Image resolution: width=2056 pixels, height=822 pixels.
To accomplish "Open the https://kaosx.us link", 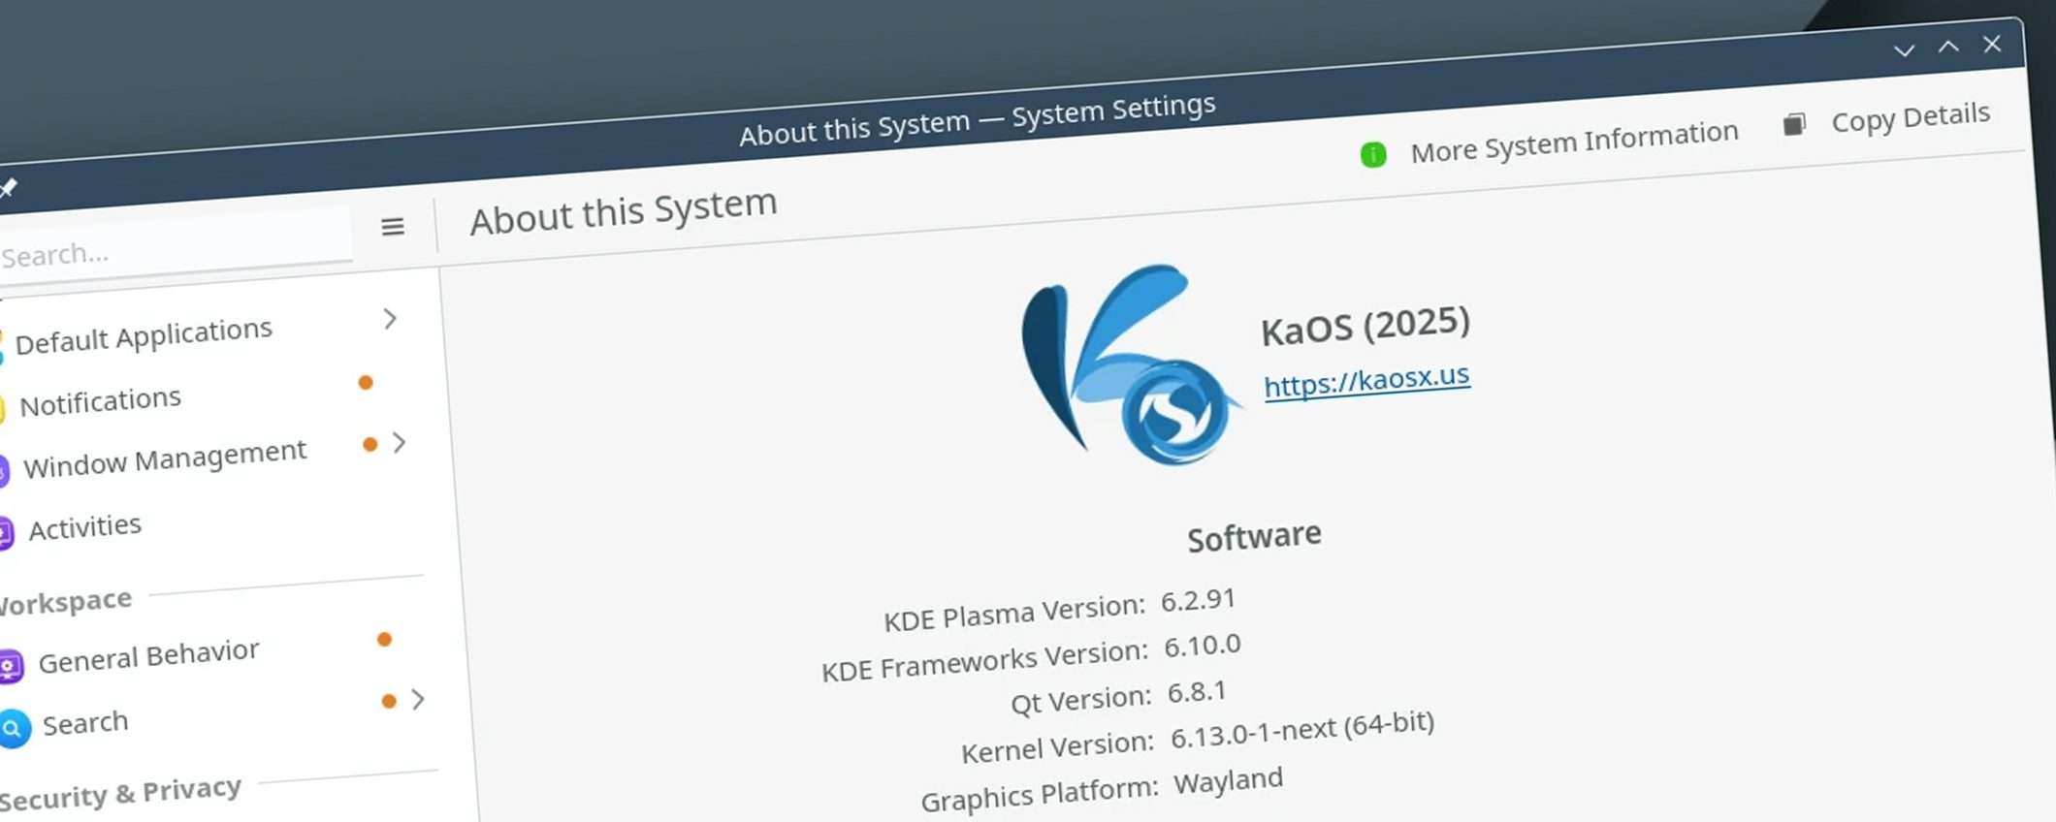I will (1367, 379).
